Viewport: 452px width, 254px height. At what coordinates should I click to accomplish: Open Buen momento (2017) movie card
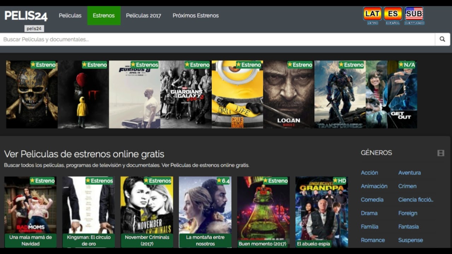tap(263, 212)
